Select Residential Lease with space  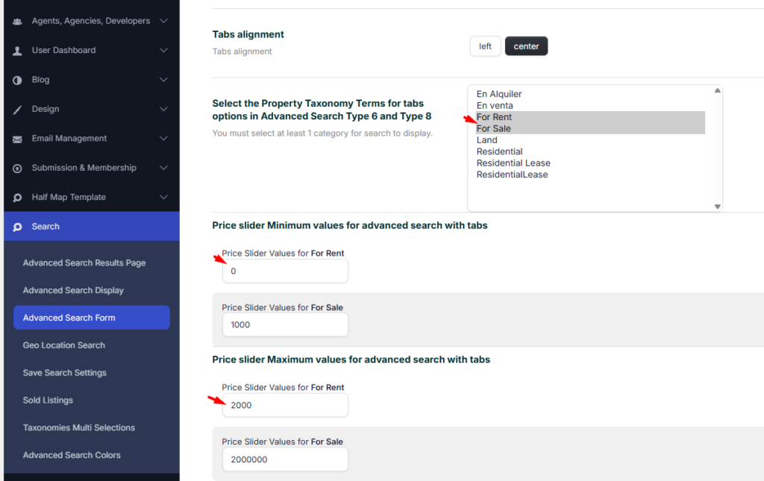pyautogui.click(x=590, y=163)
